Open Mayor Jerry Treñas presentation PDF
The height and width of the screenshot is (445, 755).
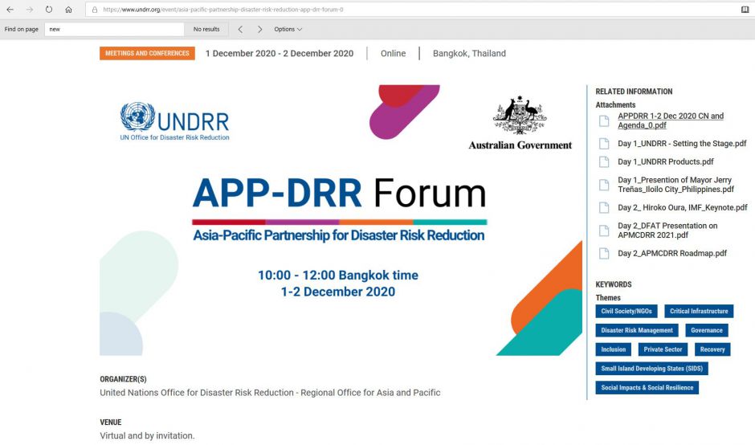tap(675, 185)
